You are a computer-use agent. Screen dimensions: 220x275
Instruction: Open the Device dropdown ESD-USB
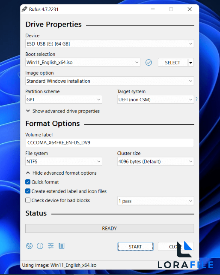pos(110,44)
